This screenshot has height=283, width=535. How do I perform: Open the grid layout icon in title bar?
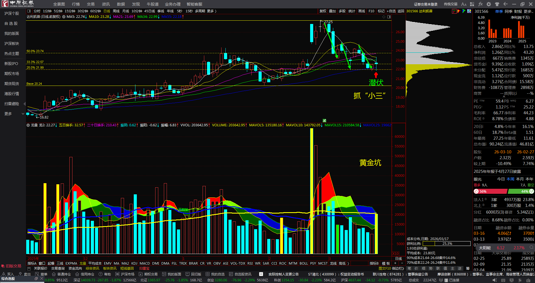pos(472,4)
